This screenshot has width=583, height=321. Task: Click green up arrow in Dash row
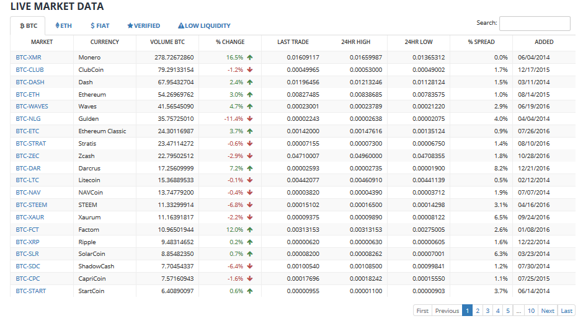(x=250, y=82)
